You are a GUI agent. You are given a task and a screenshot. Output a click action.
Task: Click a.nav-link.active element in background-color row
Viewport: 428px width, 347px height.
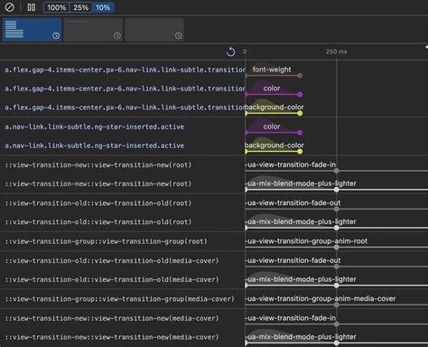point(94,145)
